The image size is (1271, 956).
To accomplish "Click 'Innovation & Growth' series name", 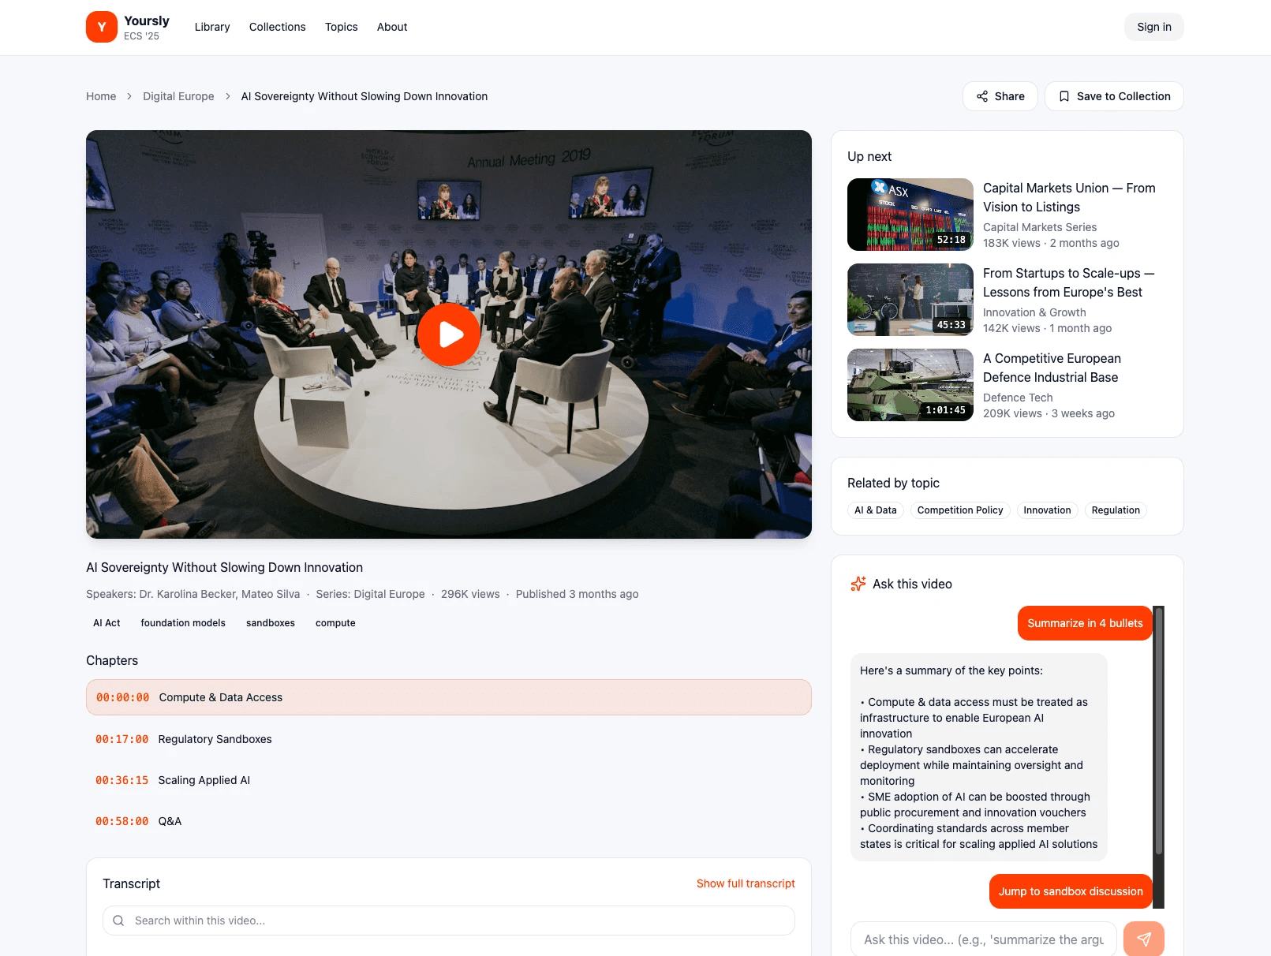I will pyautogui.click(x=1034, y=312).
